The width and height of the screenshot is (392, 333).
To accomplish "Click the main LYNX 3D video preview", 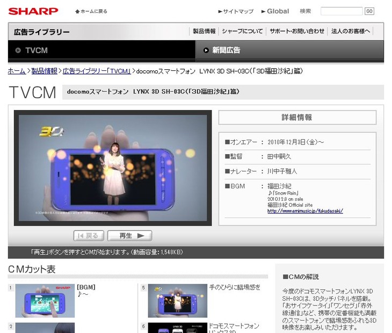I will coord(113,168).
